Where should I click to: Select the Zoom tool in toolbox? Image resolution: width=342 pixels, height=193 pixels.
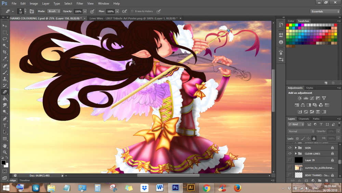5,152
